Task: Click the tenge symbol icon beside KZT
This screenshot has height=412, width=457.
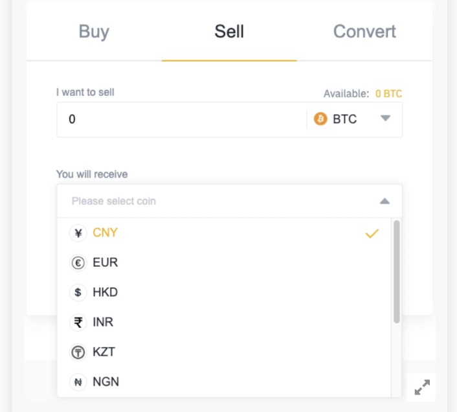Action: pyautogui.click(x=78, y=352)
